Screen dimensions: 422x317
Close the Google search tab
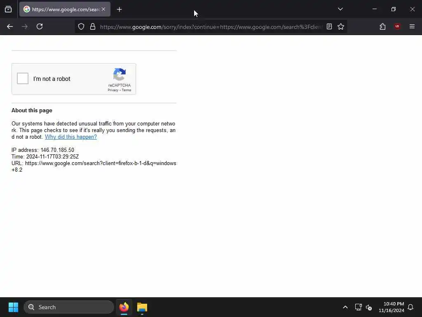[x=103, y=9]
